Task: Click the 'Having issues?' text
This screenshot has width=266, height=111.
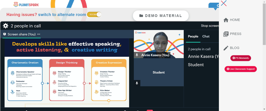Action: tap(22, 15)
